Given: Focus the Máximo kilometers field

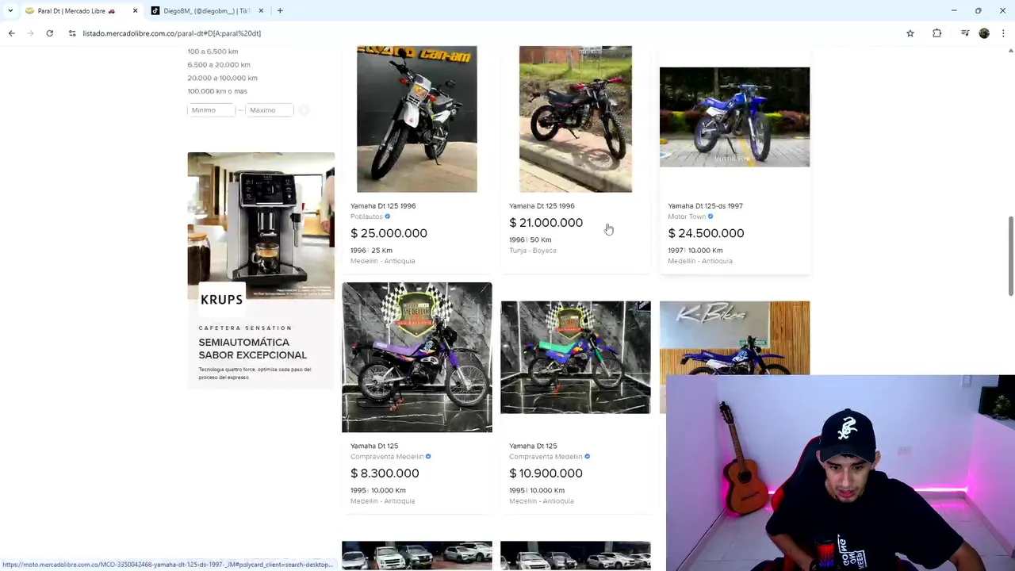Looking at the screenshot, I should click(x=269, y=110).
